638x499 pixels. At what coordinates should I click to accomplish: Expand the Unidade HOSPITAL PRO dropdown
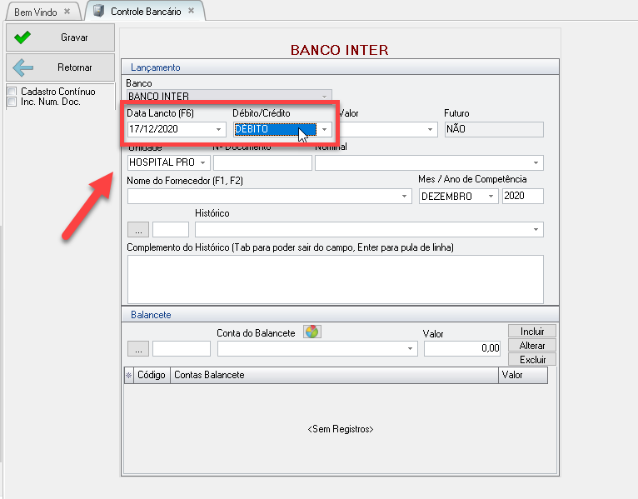pyautogui.click(x=202, y=162)
